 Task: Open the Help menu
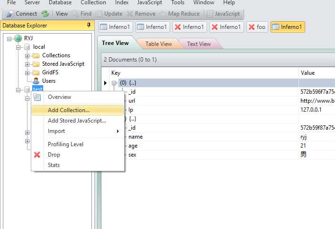point(229,2)
